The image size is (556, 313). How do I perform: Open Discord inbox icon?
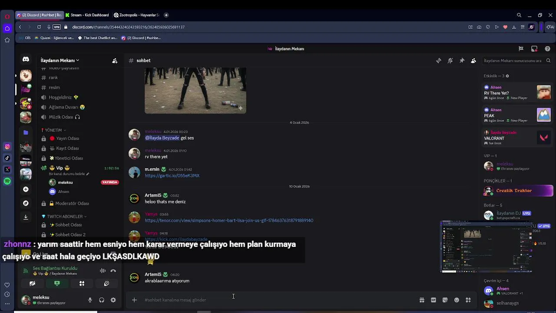[x=534, y=49]
